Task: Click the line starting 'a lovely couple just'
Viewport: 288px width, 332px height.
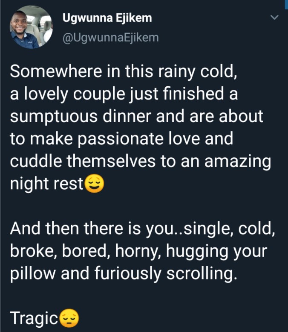Action: tap(124, 94)
